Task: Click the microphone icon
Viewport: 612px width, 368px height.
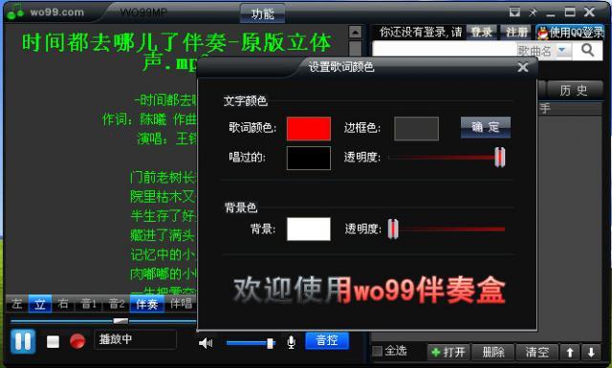Action: 291,342
